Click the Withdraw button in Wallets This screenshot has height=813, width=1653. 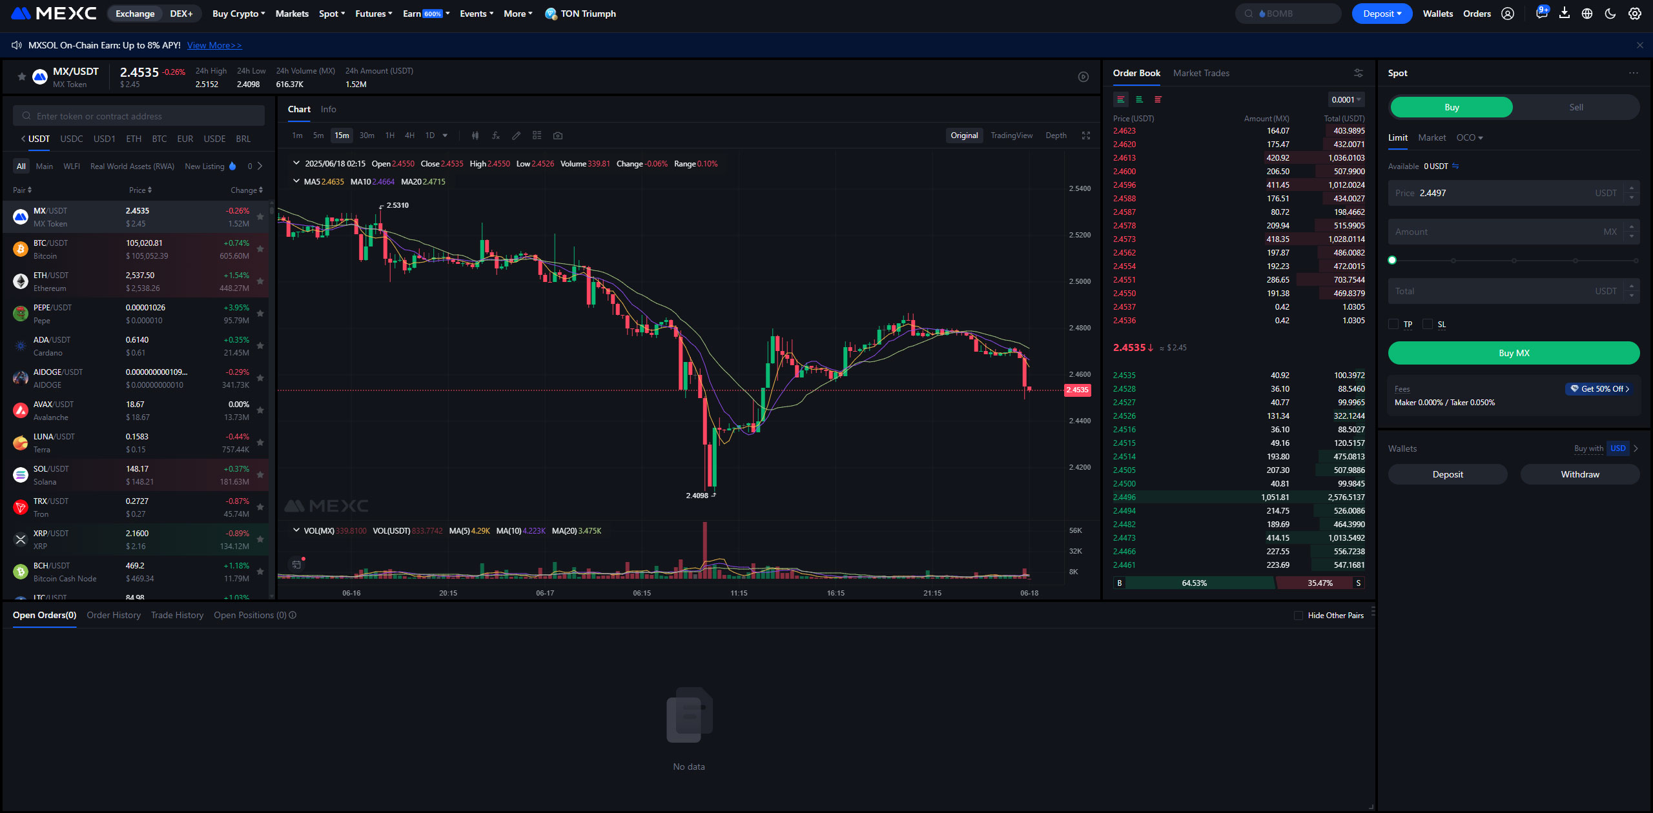coord(1580,474)
